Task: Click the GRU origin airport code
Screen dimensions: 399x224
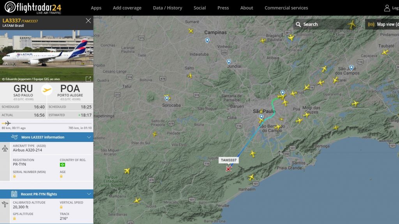Action: coord(23,89)
